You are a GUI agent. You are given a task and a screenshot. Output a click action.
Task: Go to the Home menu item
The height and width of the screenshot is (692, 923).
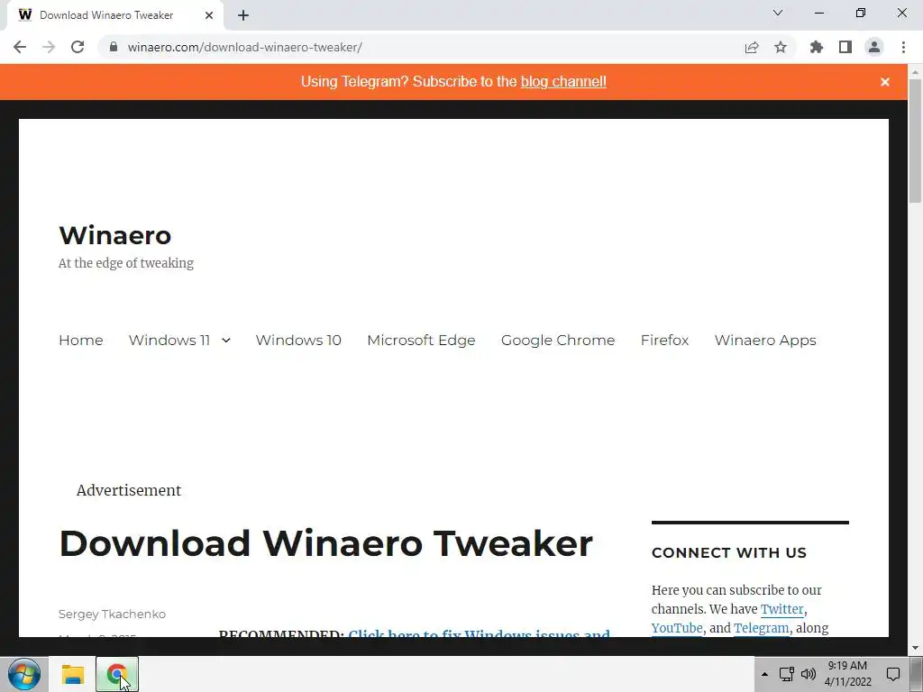tap(80, 340)
